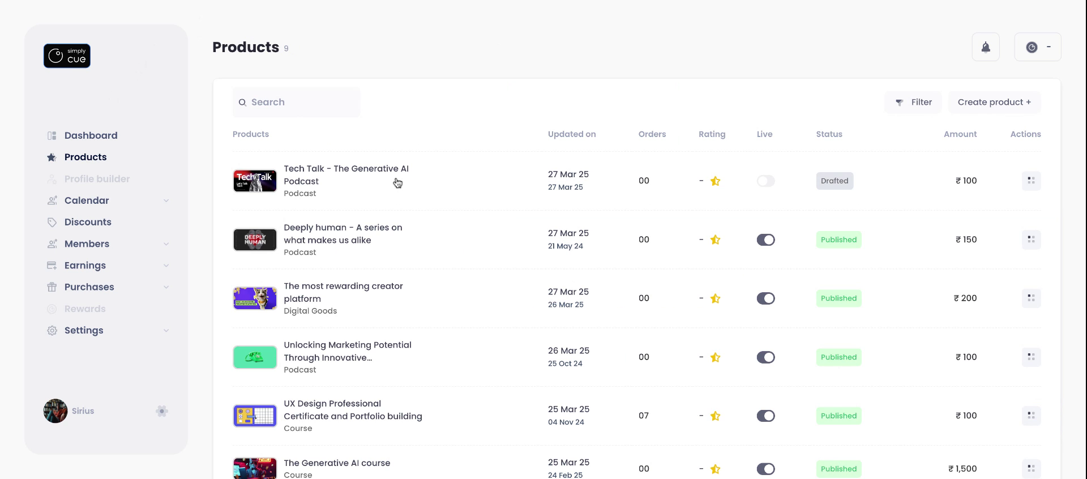Click the Create product + button

point(994,102)
